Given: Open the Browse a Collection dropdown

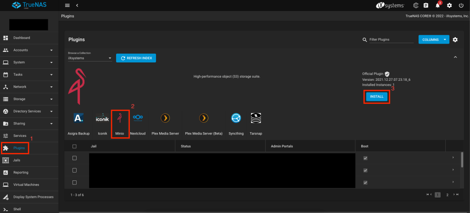Looking at the screenshot, I should click(90, 58).
